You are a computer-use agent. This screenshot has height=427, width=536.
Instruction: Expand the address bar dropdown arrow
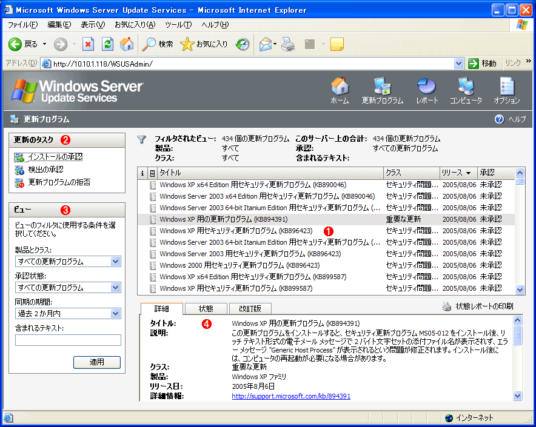click(458, 64)
